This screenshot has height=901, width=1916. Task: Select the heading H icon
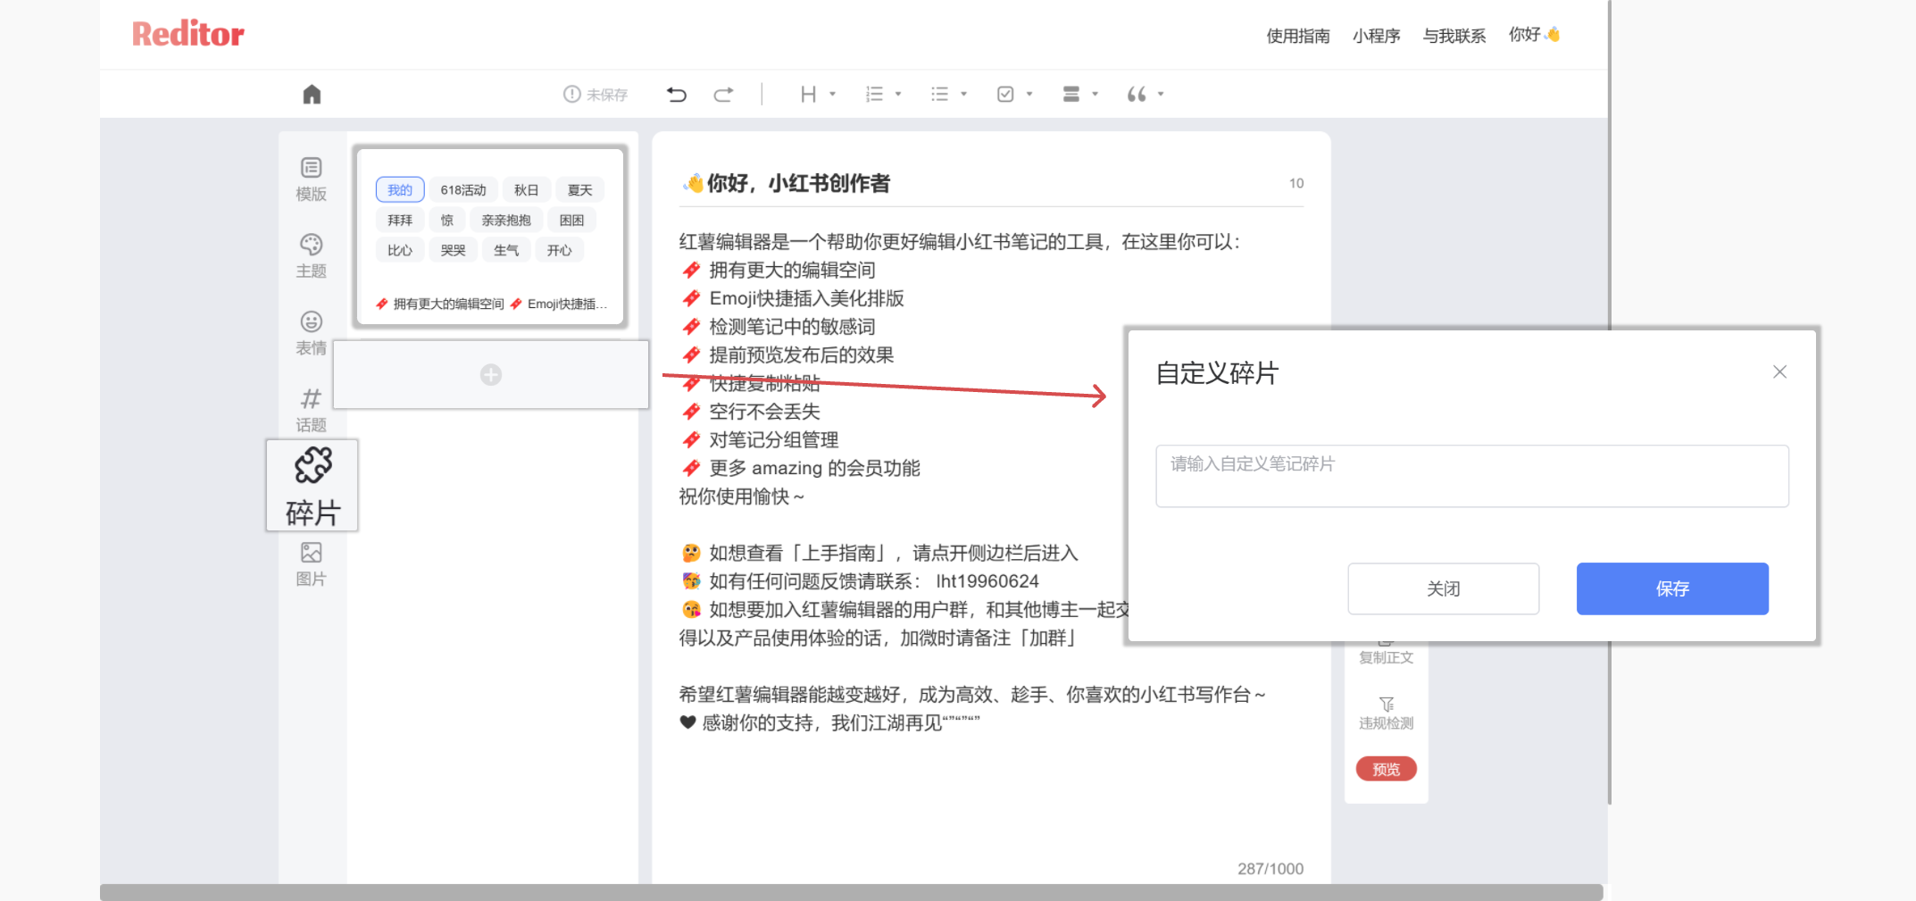coord(808,94)
